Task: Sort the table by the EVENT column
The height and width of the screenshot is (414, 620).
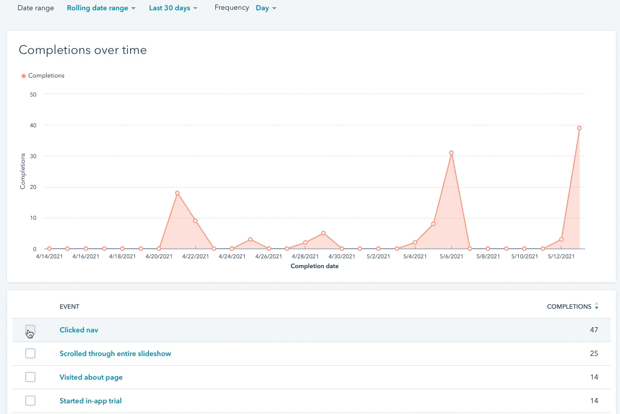Action: pos(69,306)
